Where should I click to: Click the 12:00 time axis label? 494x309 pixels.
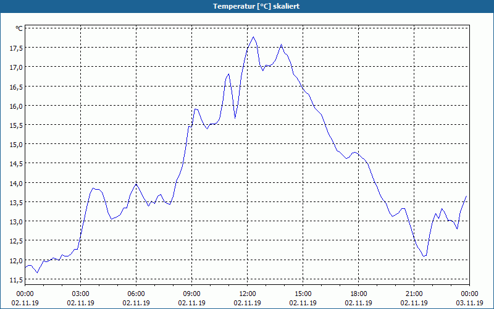click(x=248, y=294)
